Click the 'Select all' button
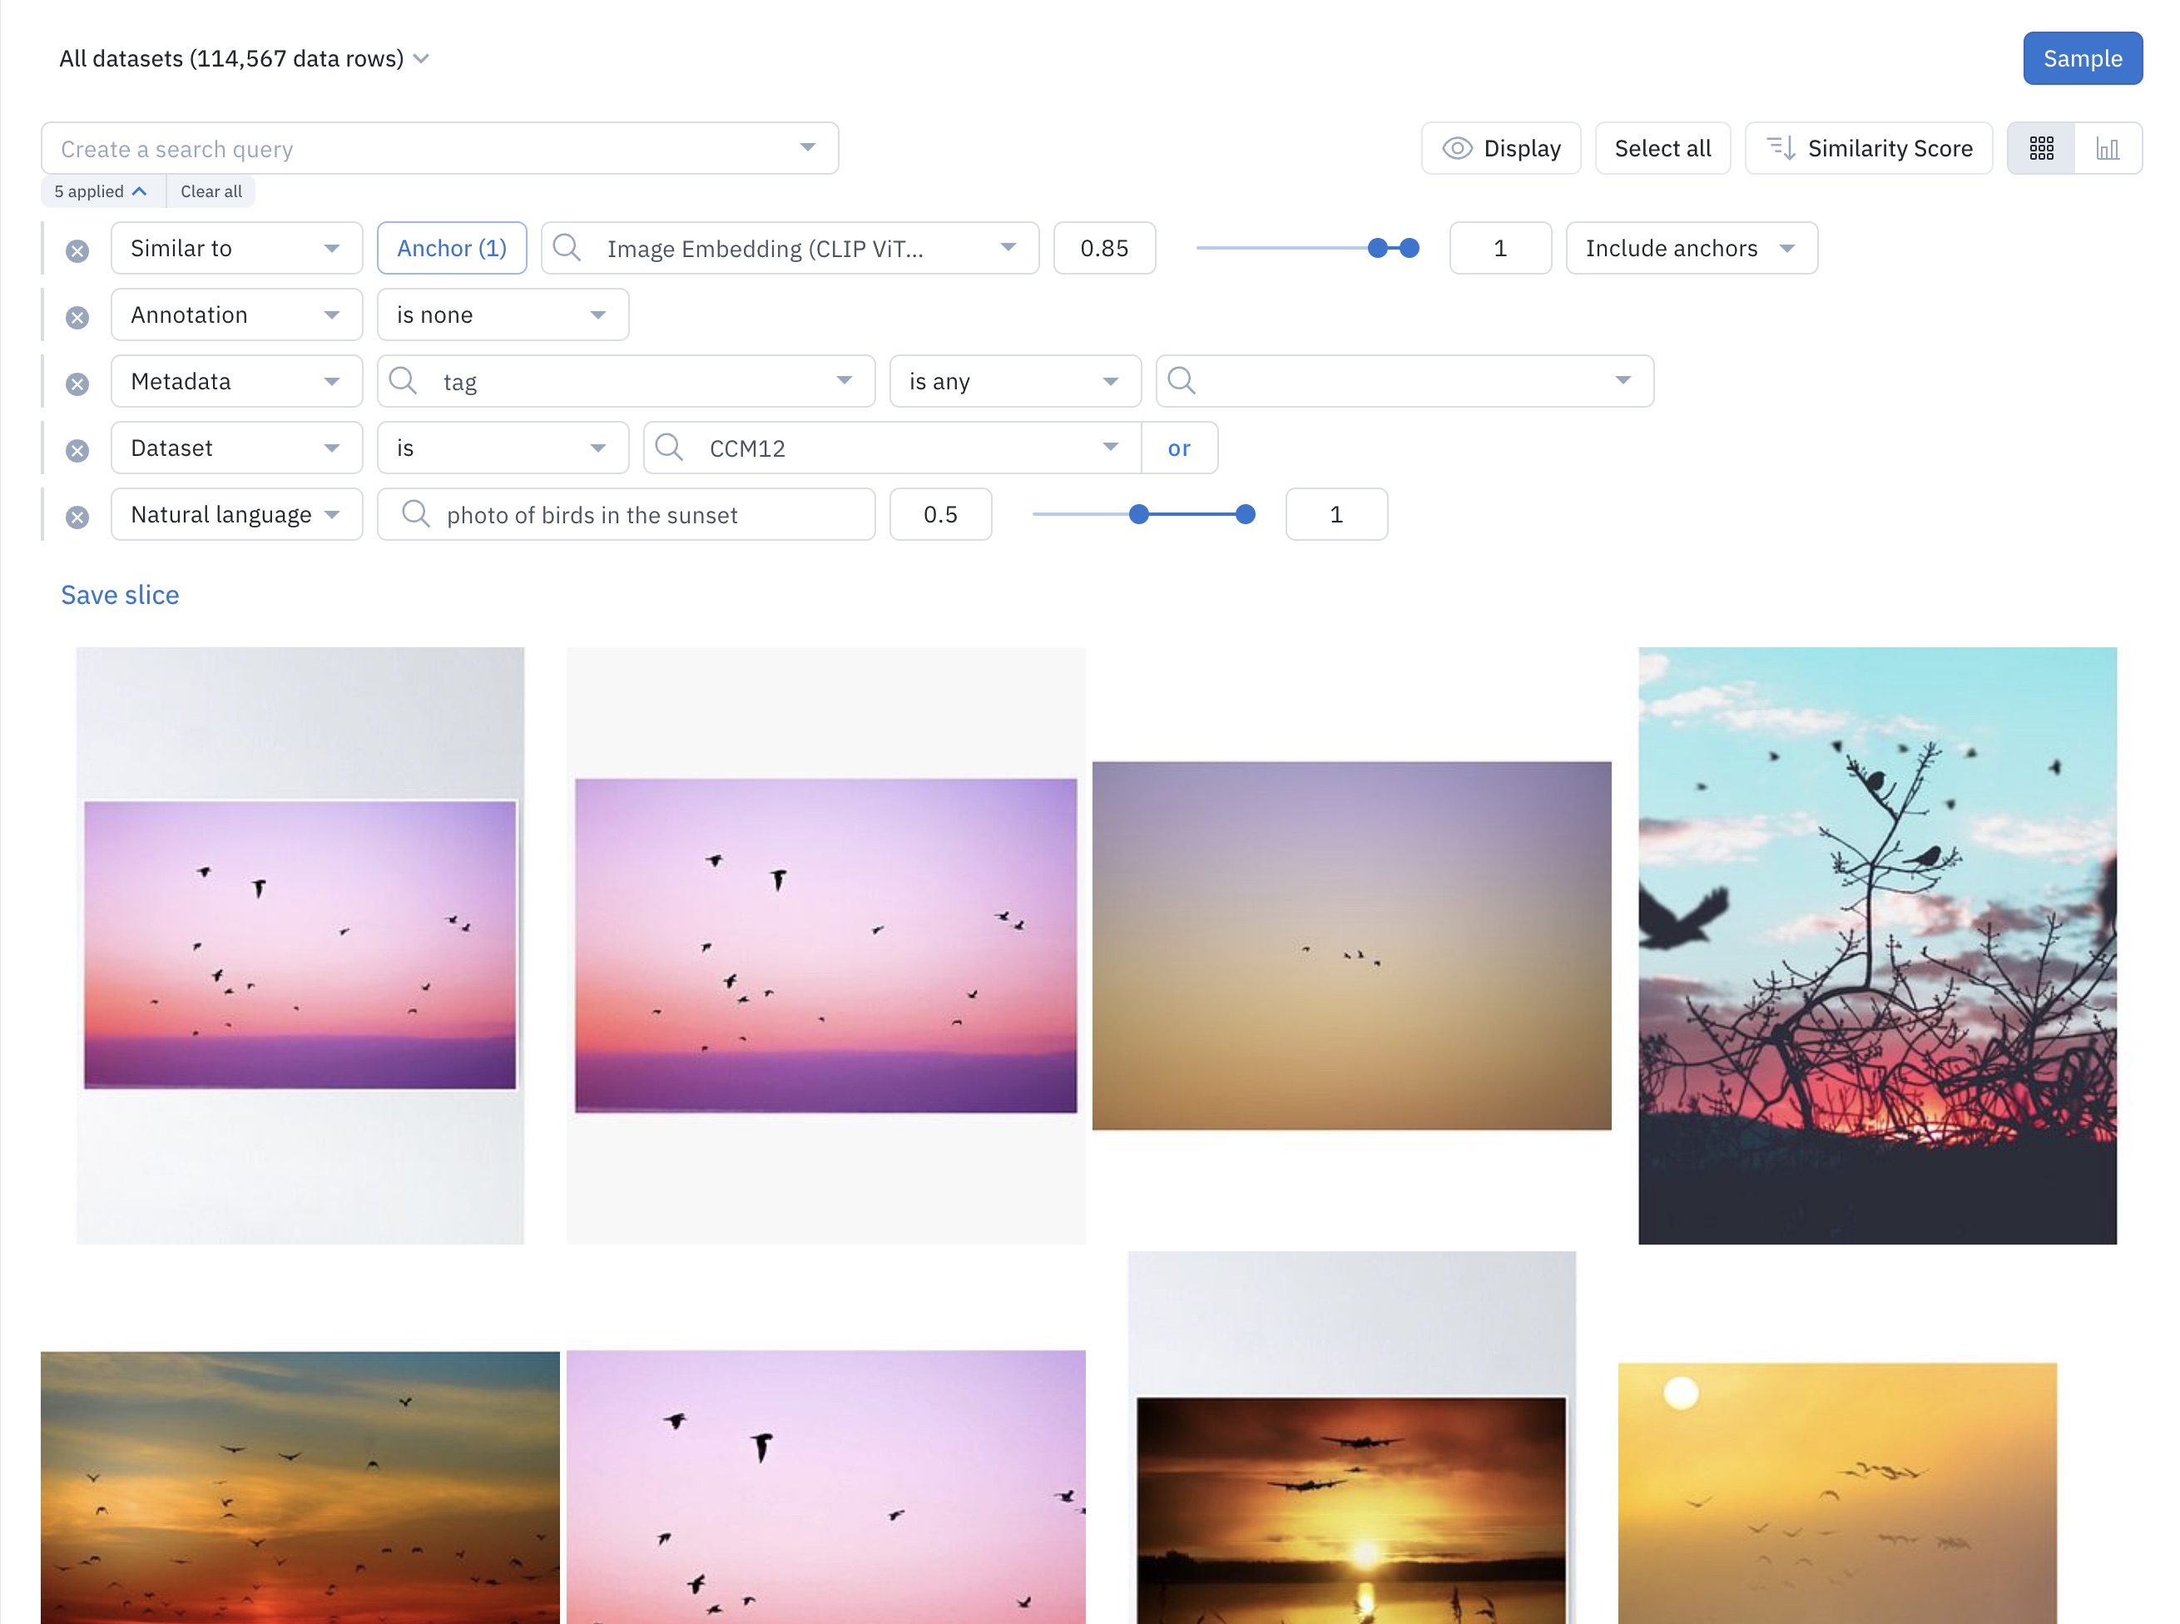The height and width of the screenshot is (1624, 2180). (x=1662, y=146)
